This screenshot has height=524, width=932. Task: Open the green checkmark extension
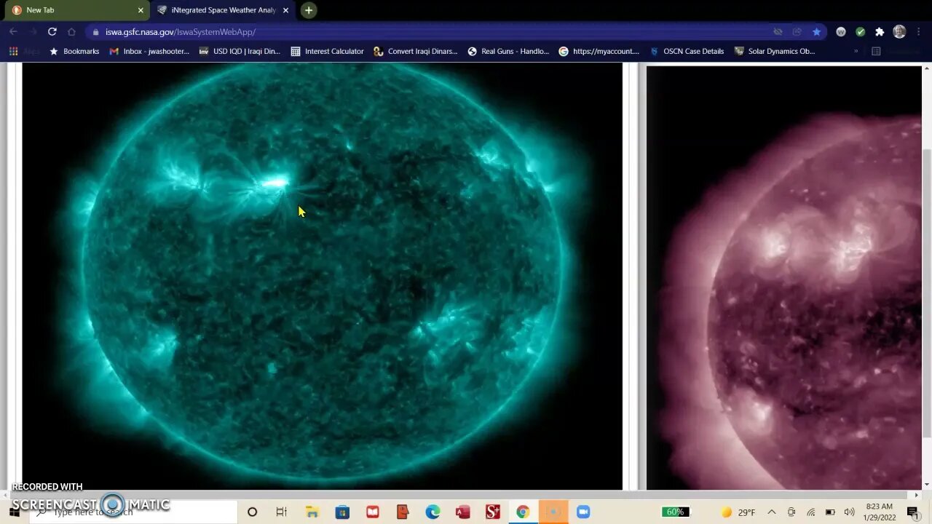861,32
